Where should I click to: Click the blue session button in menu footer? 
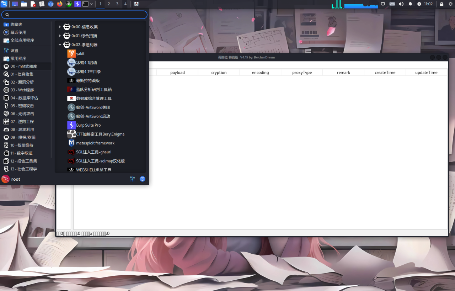tap(143, 179)
